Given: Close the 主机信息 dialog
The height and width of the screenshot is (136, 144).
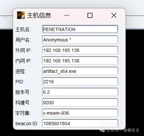Looking at the screenshot, I should (114, 15).
